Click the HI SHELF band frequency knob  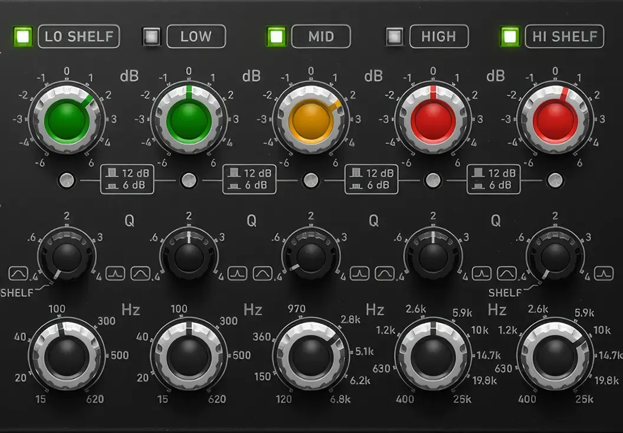coord(555,356)
